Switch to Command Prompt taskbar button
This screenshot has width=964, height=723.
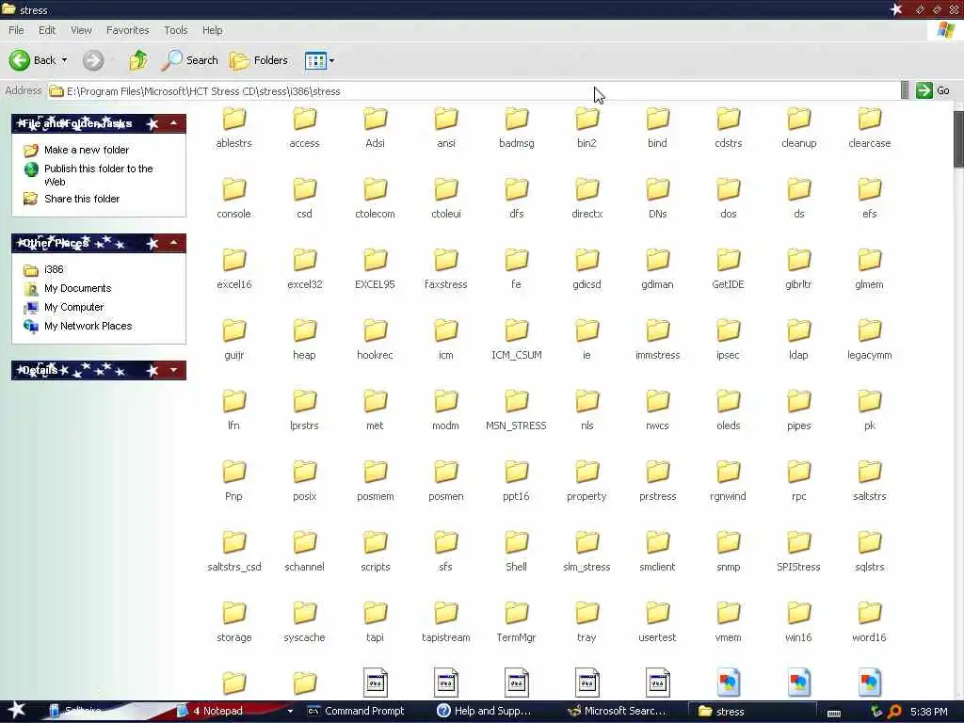362,712
